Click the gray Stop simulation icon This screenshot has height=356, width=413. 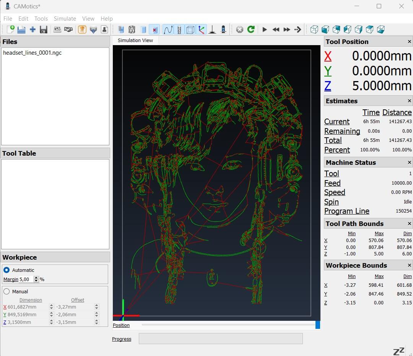[240, 29]
